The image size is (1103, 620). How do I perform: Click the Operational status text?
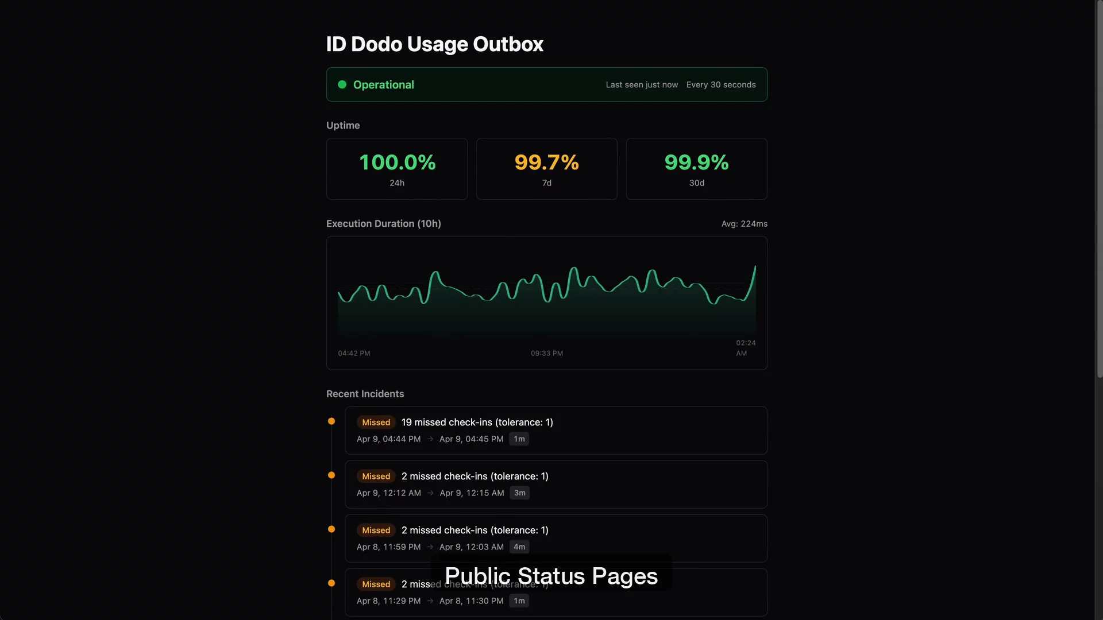point(384,85)
